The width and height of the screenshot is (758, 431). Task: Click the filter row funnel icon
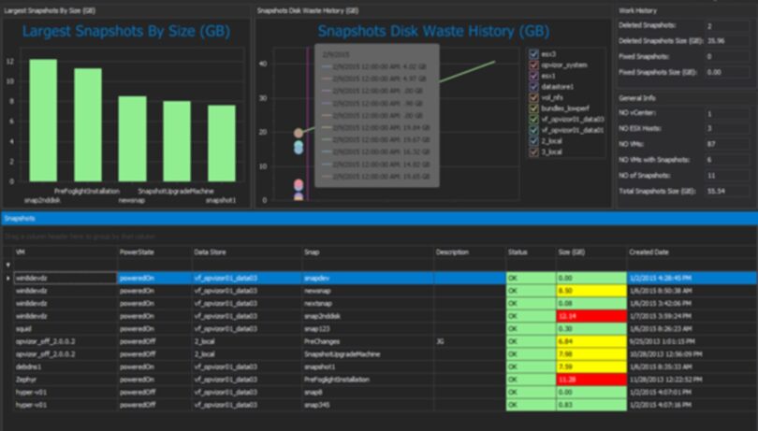pos(7,265)
